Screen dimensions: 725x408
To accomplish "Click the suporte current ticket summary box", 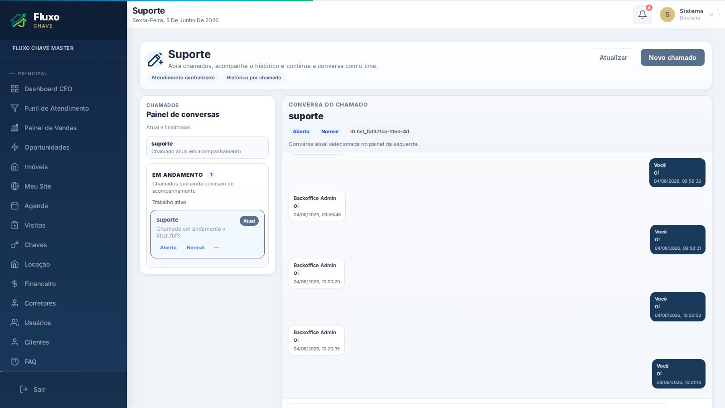I will pos(208,147).
